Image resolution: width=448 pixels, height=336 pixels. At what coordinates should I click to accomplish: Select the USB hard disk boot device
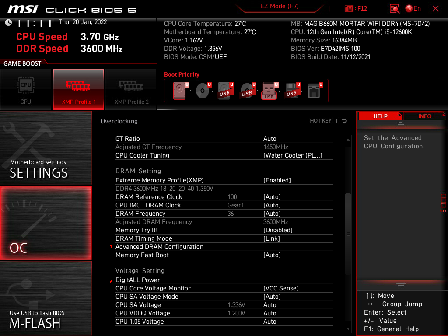225,91
